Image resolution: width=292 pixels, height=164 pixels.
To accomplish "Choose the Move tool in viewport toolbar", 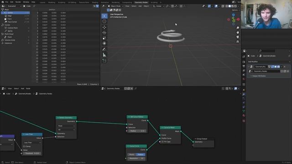I will 104,27.
